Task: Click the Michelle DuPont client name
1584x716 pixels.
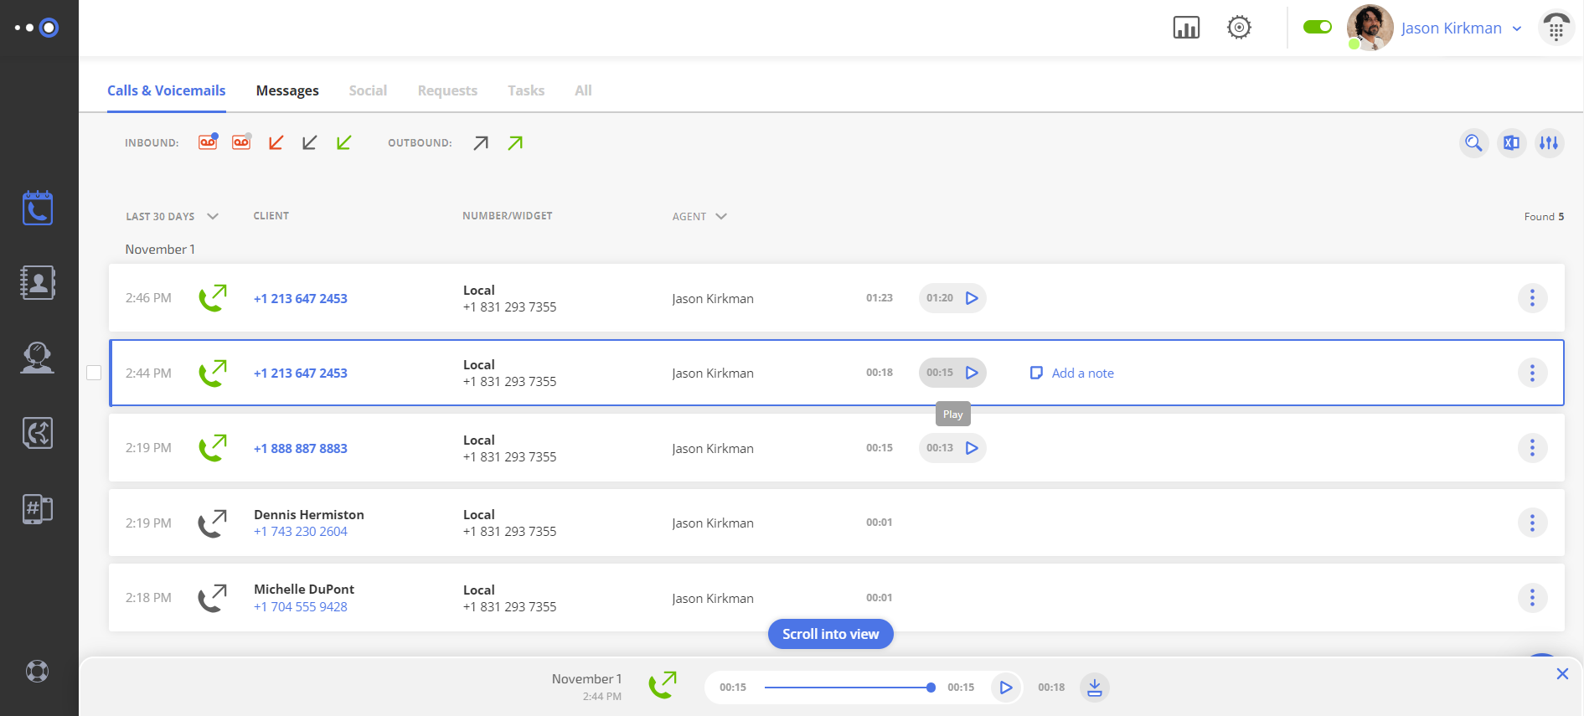Action: [x=304, y=590]
